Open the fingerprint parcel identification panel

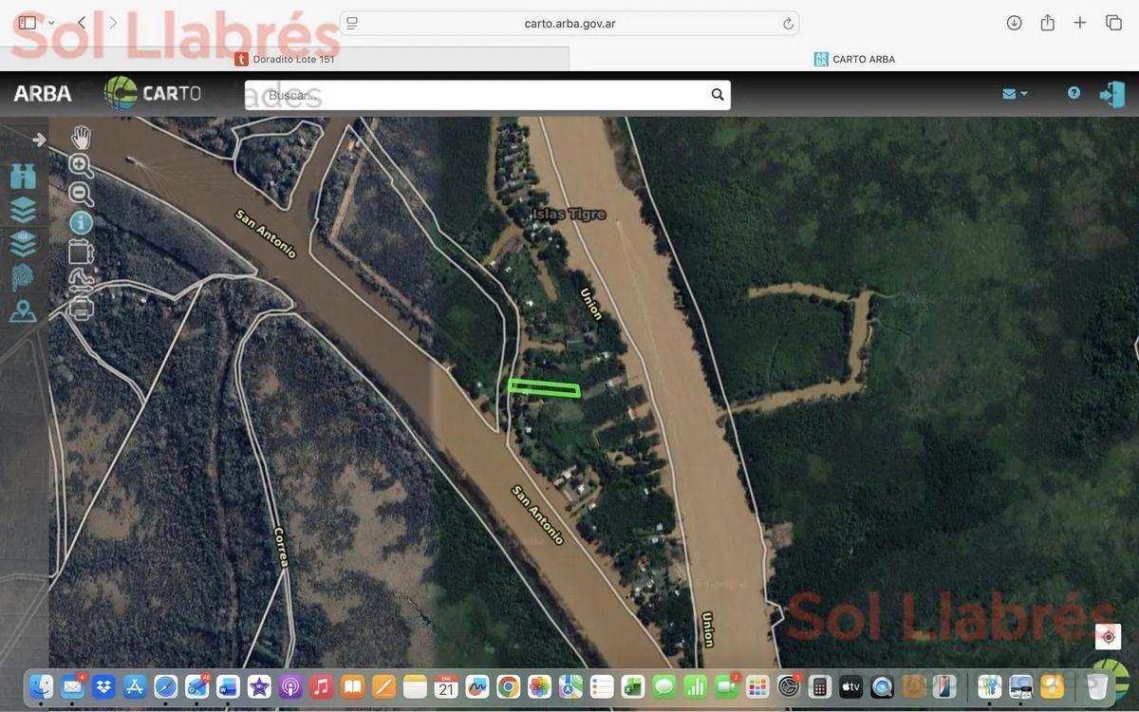23,277
